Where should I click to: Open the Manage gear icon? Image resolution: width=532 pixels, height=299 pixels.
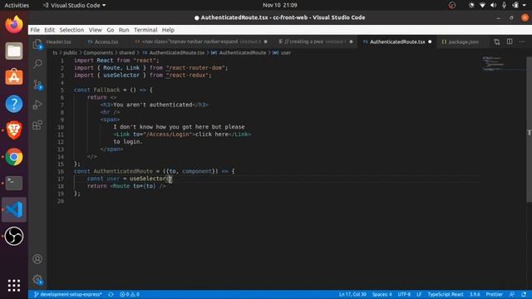pyautogui.click(x=37, y=280)
